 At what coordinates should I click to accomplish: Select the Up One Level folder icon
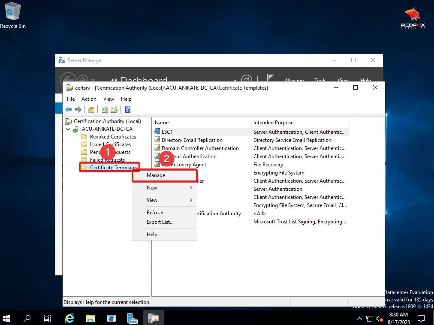point(91,109)
